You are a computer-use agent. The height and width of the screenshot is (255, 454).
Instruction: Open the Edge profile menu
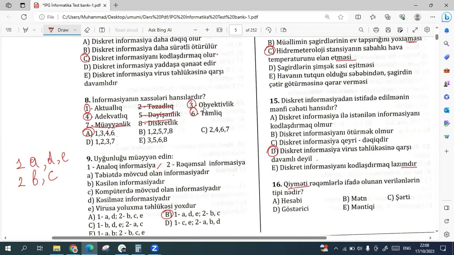(x=417, y=17)
